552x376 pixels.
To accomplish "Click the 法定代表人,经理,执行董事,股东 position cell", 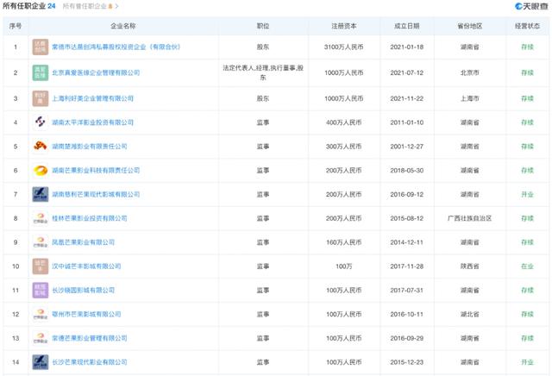I will click(x=263, y=72).
